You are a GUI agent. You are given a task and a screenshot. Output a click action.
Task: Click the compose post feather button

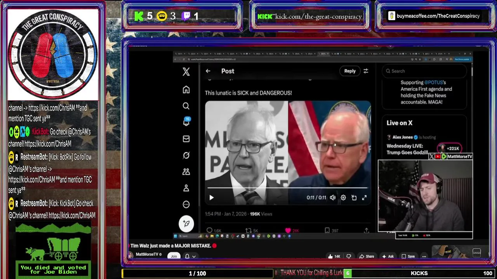coord(186,223)
